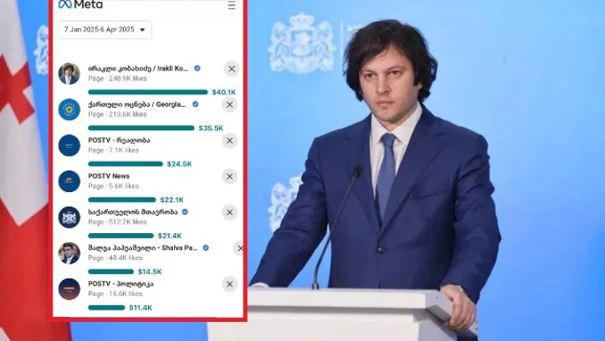Remove Georgian Dream page with X icon
Viewport: 605px width, 341px height.
(x=230, y=105)
